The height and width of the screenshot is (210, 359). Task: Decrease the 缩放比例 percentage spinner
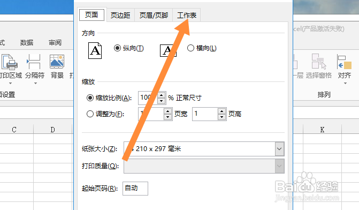pos(162,101)
